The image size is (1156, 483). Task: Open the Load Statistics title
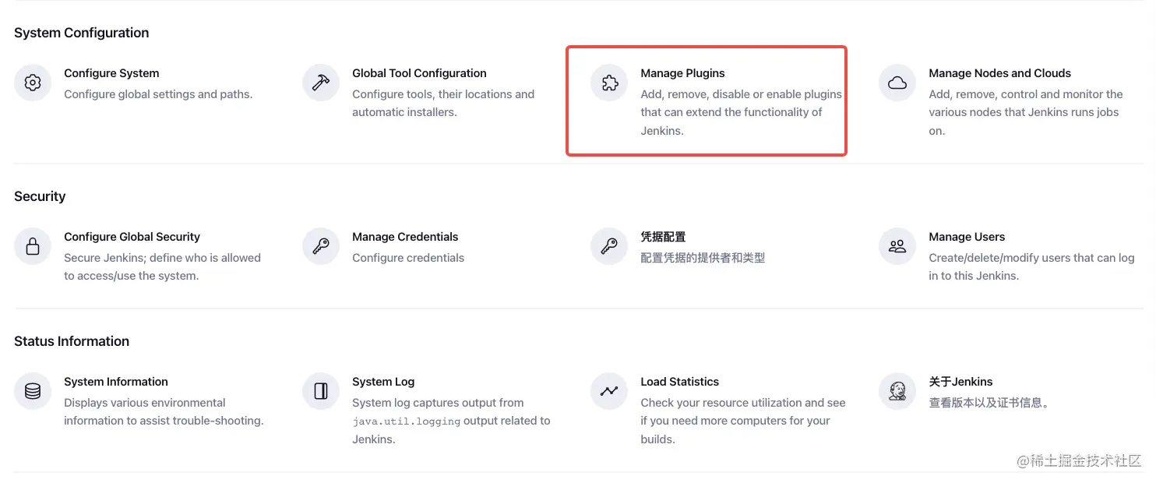679,382
